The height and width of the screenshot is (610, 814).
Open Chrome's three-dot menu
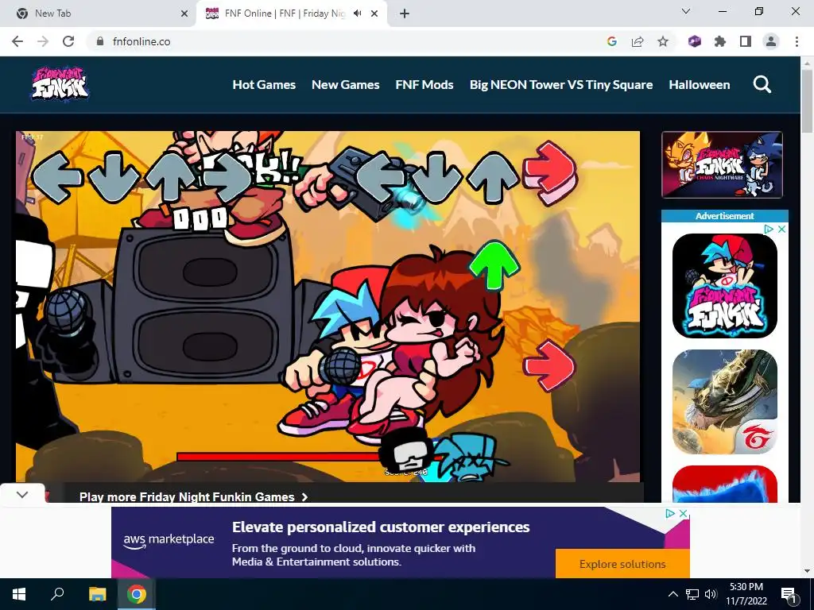(x=797, y=41)
